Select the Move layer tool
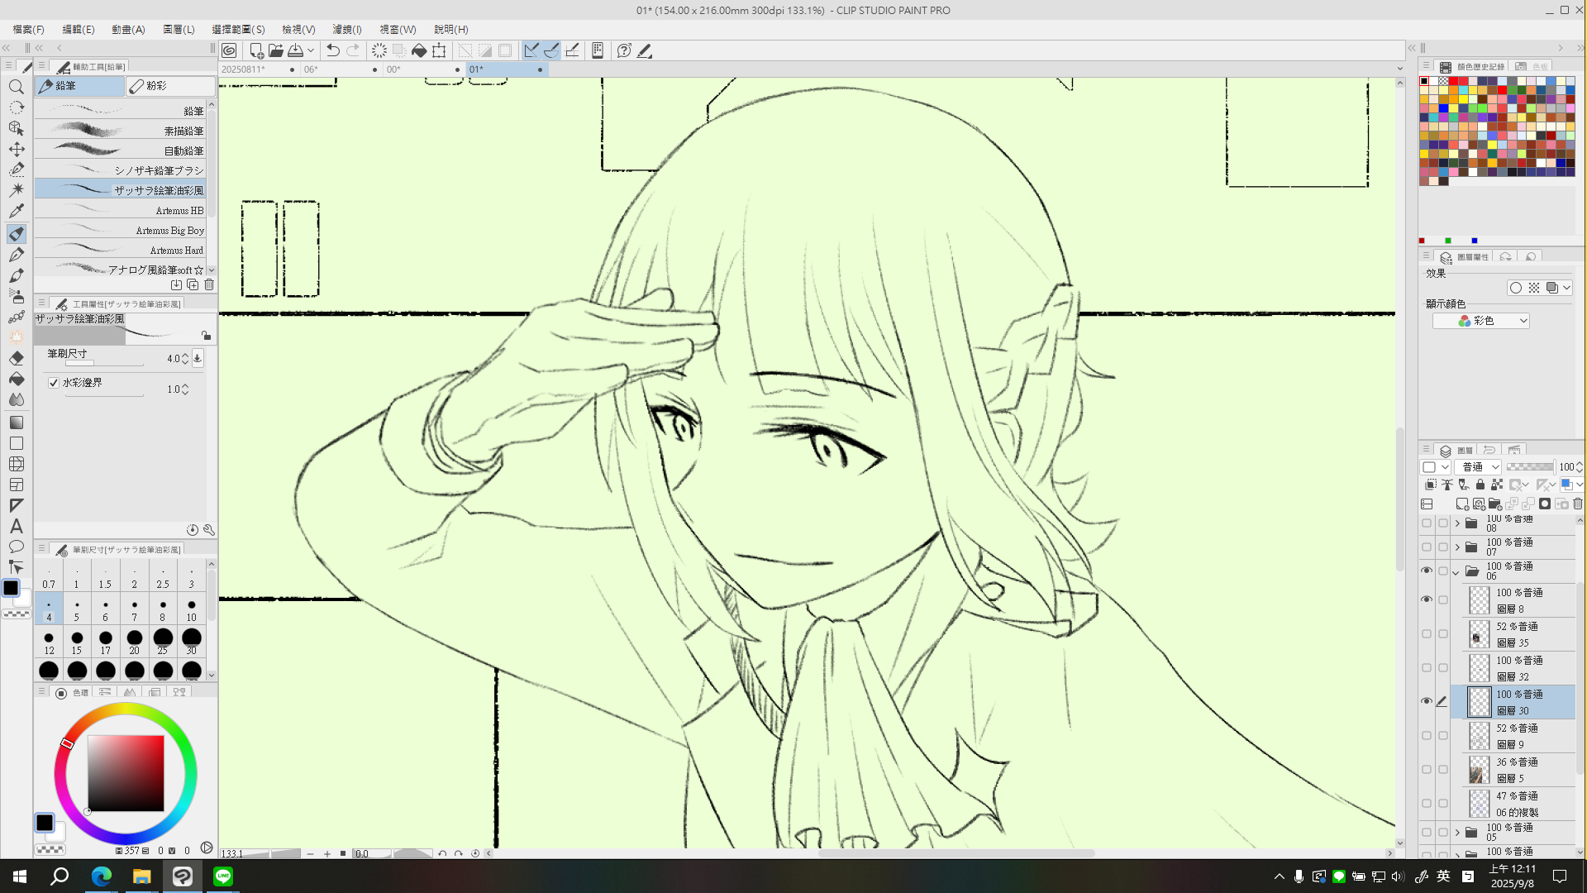The height and width of the screenshot is (893, 1587). (17, 149)
